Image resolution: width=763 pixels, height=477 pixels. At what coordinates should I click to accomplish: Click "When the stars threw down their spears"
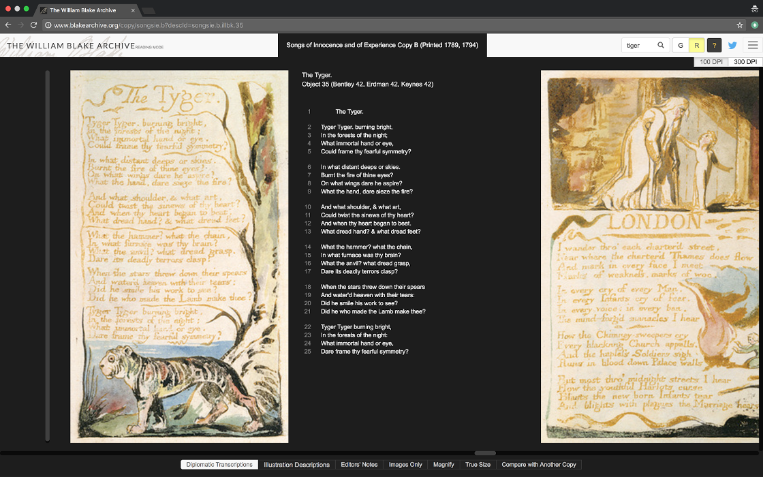click(x=373, y=287)
